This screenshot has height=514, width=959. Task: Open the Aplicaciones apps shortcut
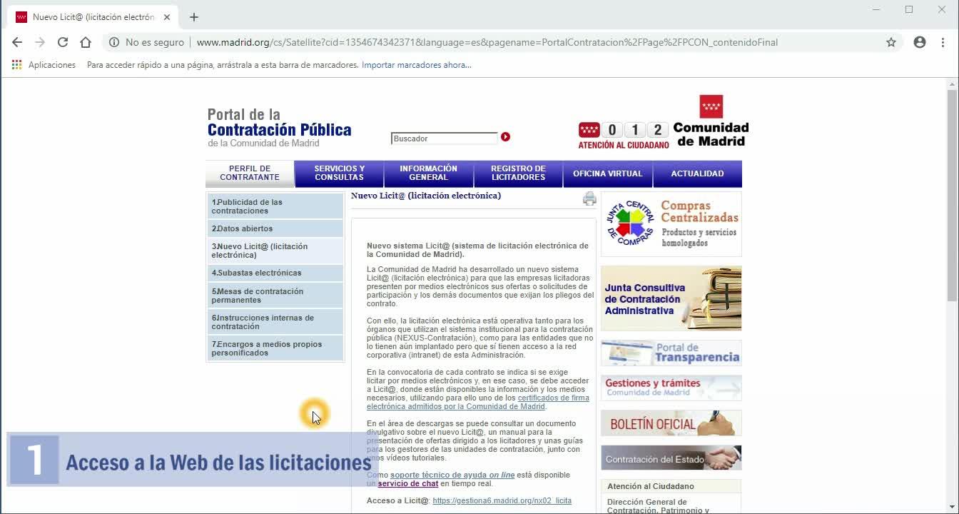44,65
